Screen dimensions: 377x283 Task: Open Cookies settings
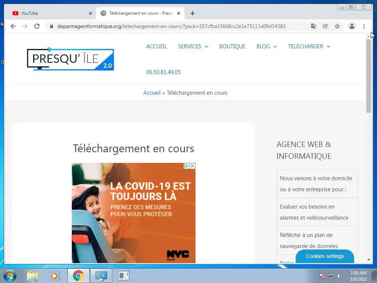tap(325, 256)
